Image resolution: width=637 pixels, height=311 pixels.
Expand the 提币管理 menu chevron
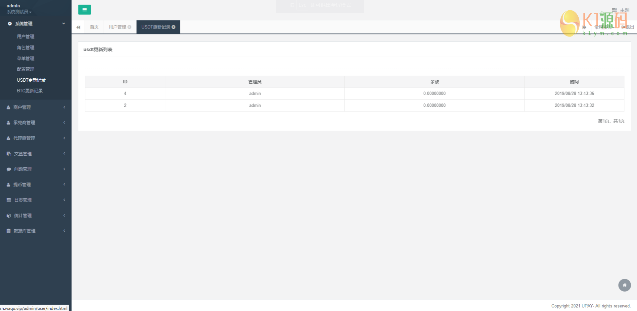pos(64,184)
